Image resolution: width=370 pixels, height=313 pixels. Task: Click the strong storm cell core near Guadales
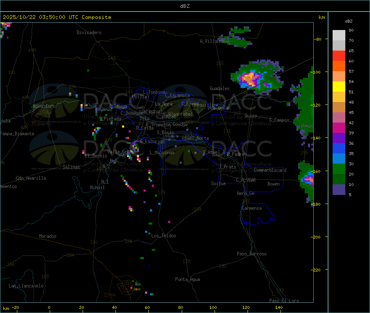[x=250, y=78]
